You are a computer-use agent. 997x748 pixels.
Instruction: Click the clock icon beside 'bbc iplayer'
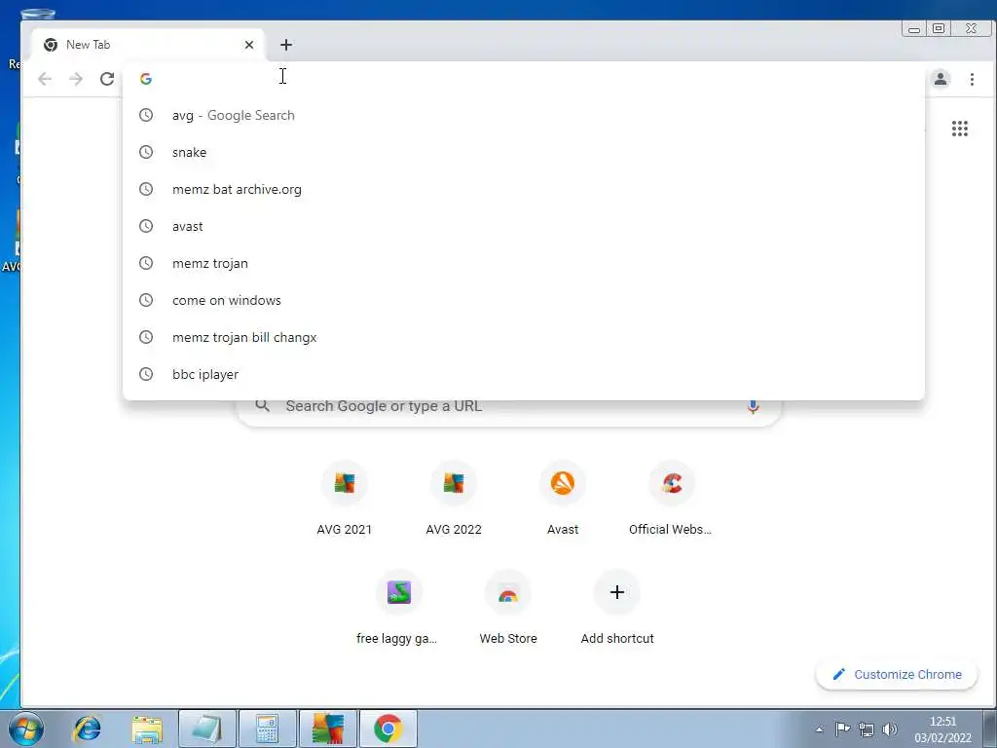tap(146, 374)
